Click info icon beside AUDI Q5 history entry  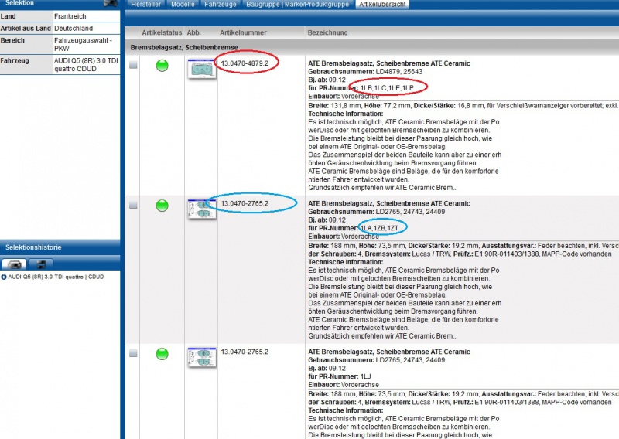(x=4, y=277)
